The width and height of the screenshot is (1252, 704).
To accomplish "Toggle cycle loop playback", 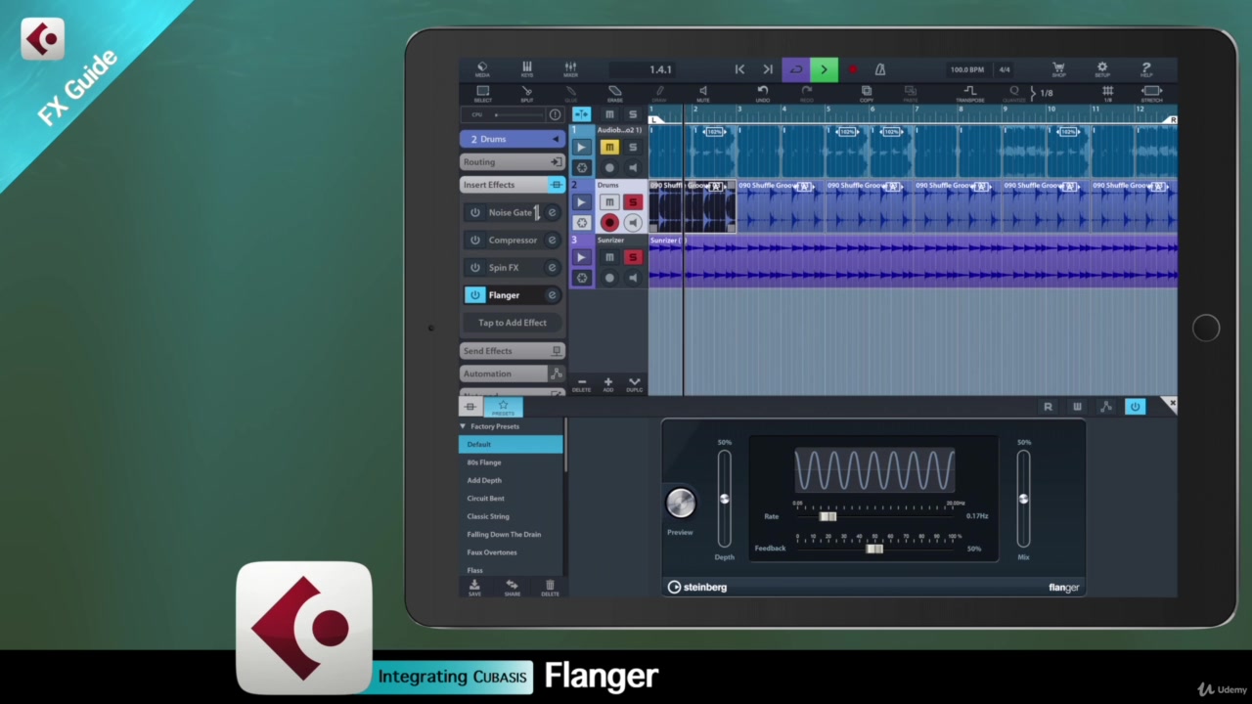I will [796, 69].
